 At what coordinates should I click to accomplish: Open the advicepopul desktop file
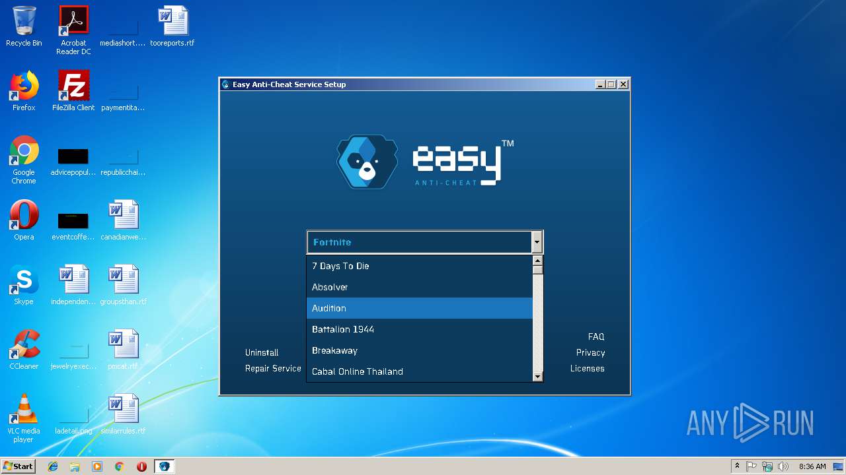[73, 160]
